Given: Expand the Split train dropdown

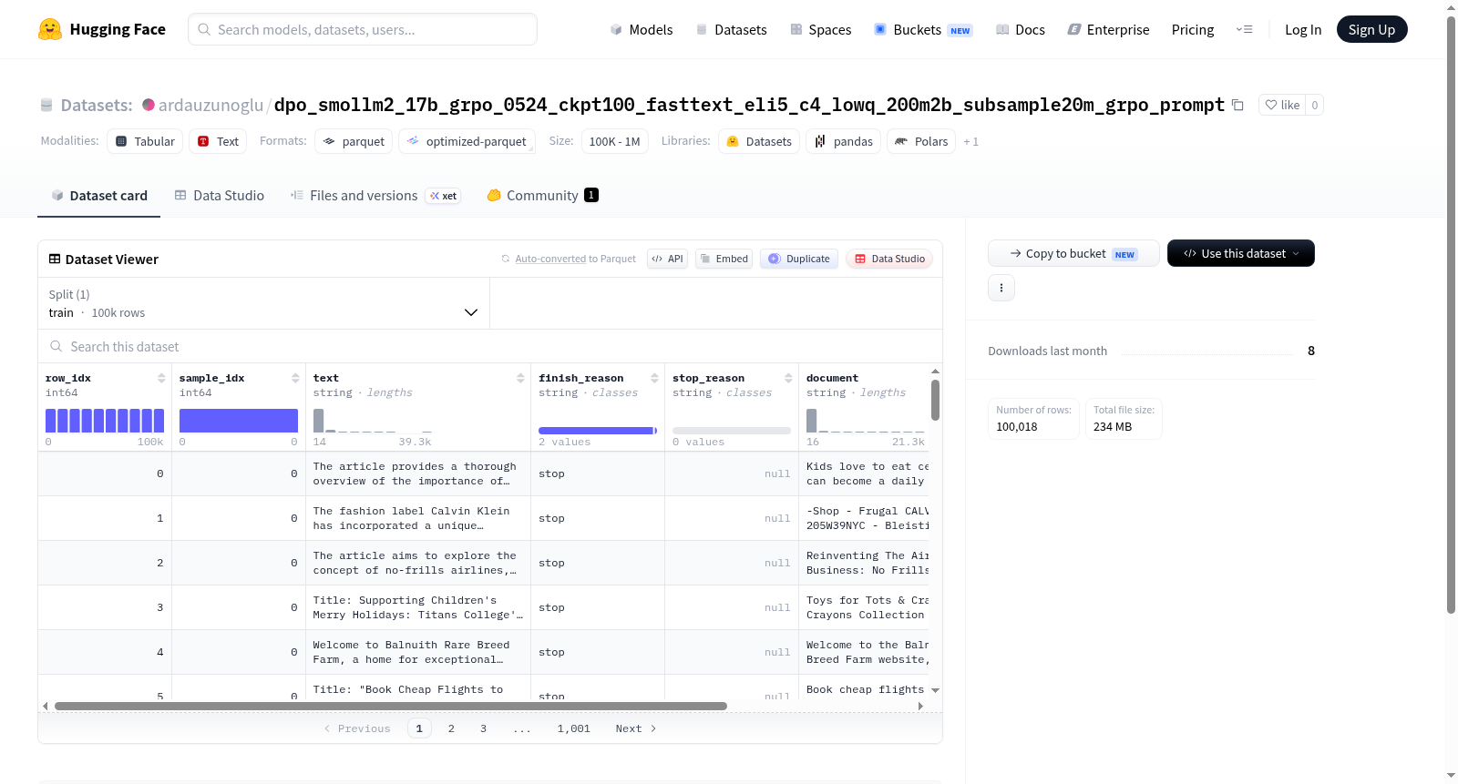Looking at the screenshot, I should coord(264,303).
